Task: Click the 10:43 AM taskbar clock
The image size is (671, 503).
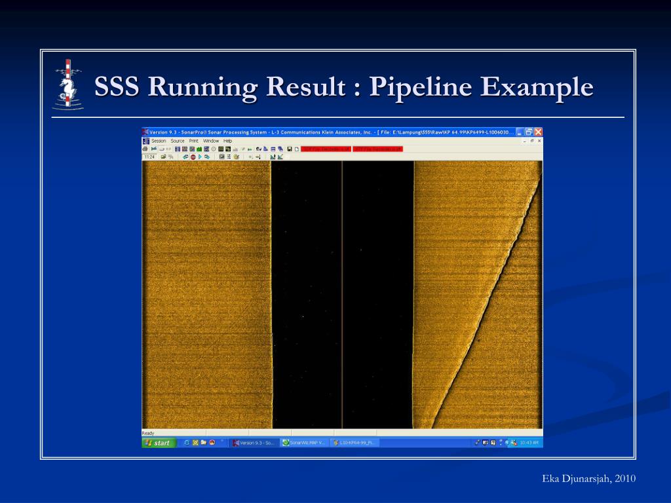Action: pyautogui.click(x=529, y=443)
